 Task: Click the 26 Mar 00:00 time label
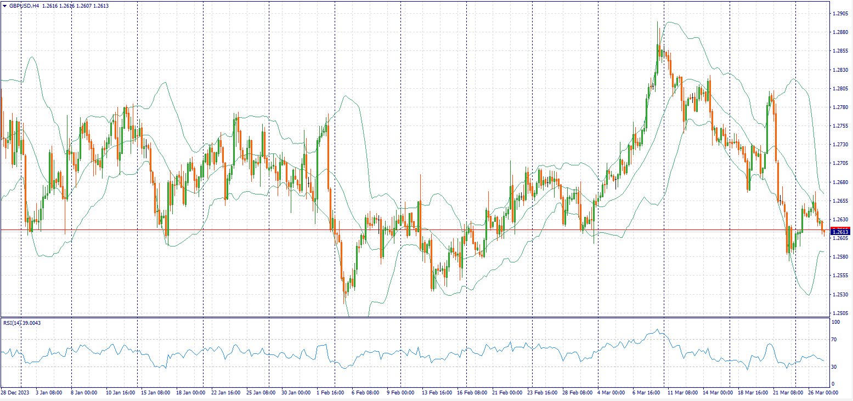click(x=824, y=393)
